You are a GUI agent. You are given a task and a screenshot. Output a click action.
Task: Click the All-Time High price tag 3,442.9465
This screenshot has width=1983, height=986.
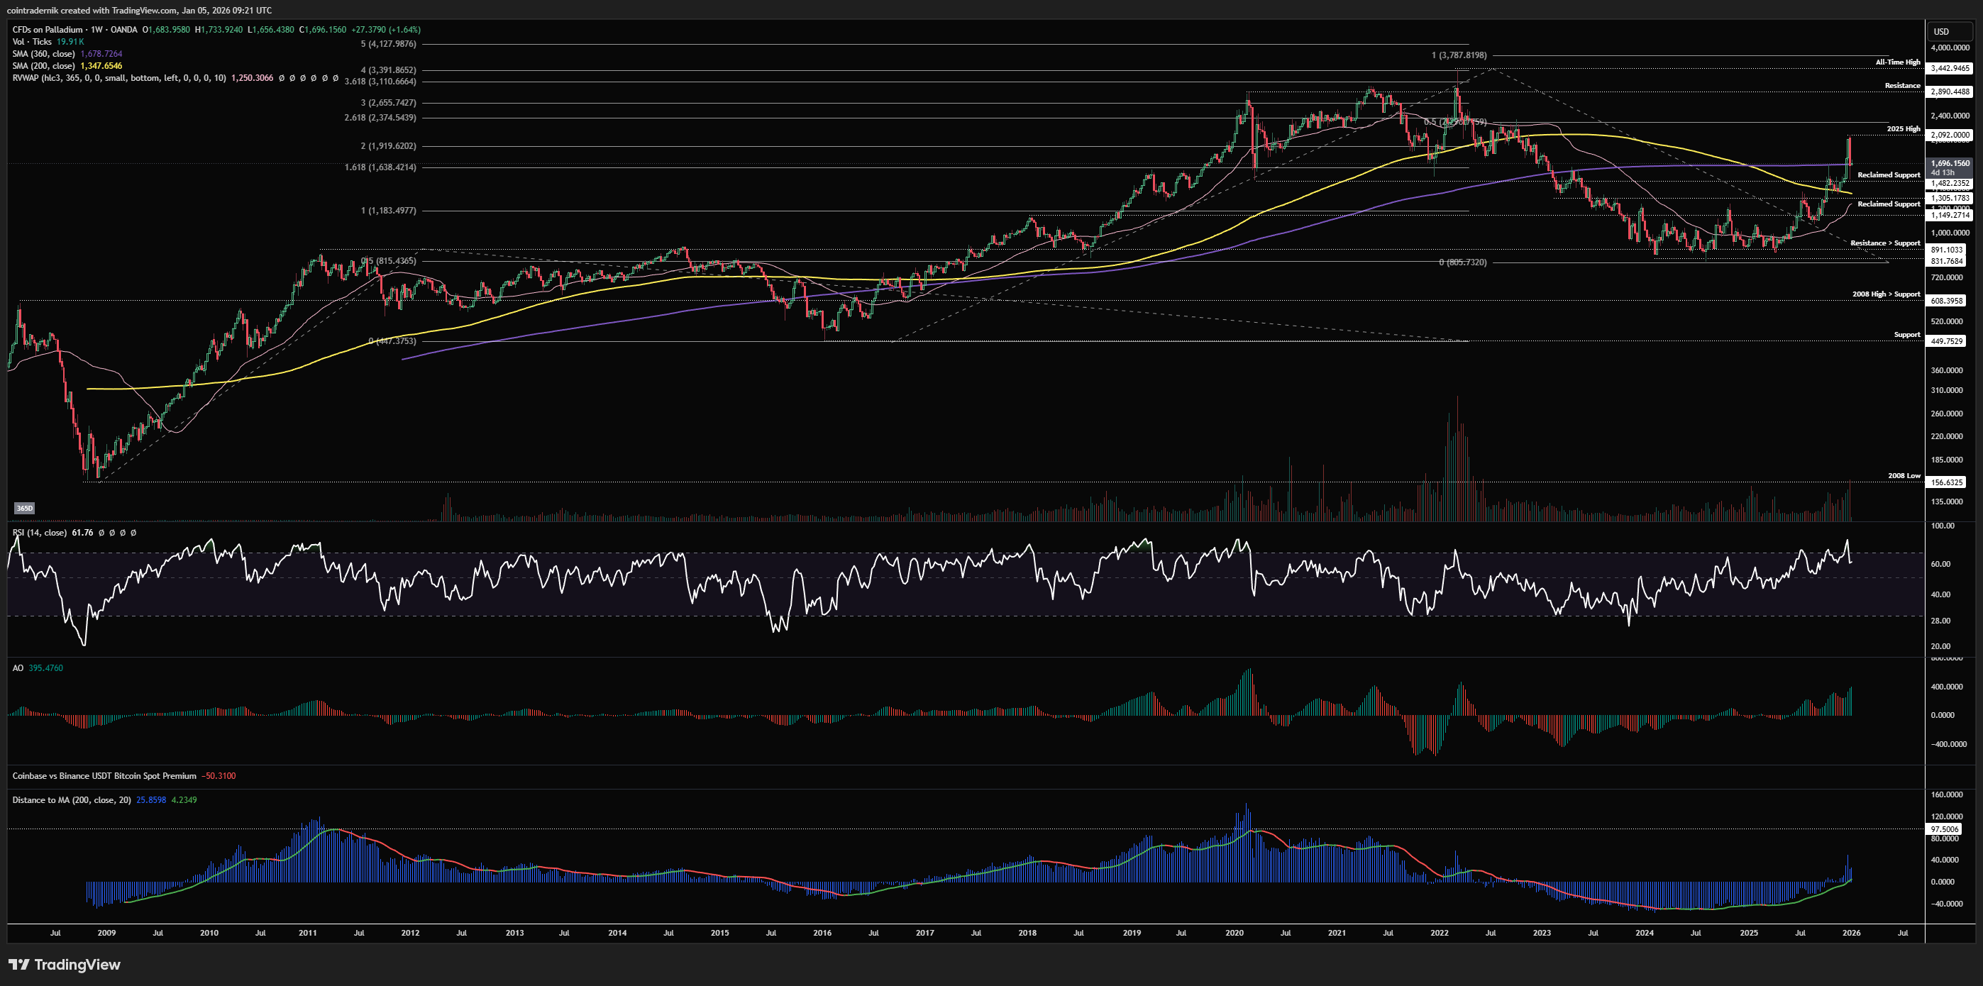(1949, 69)
